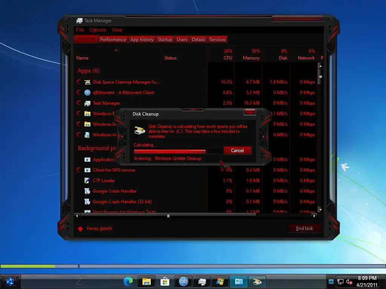Select qBittorrent - A Bittorrent Client row text
This screenshot has height=289, width=386.
tap(124, 93)
